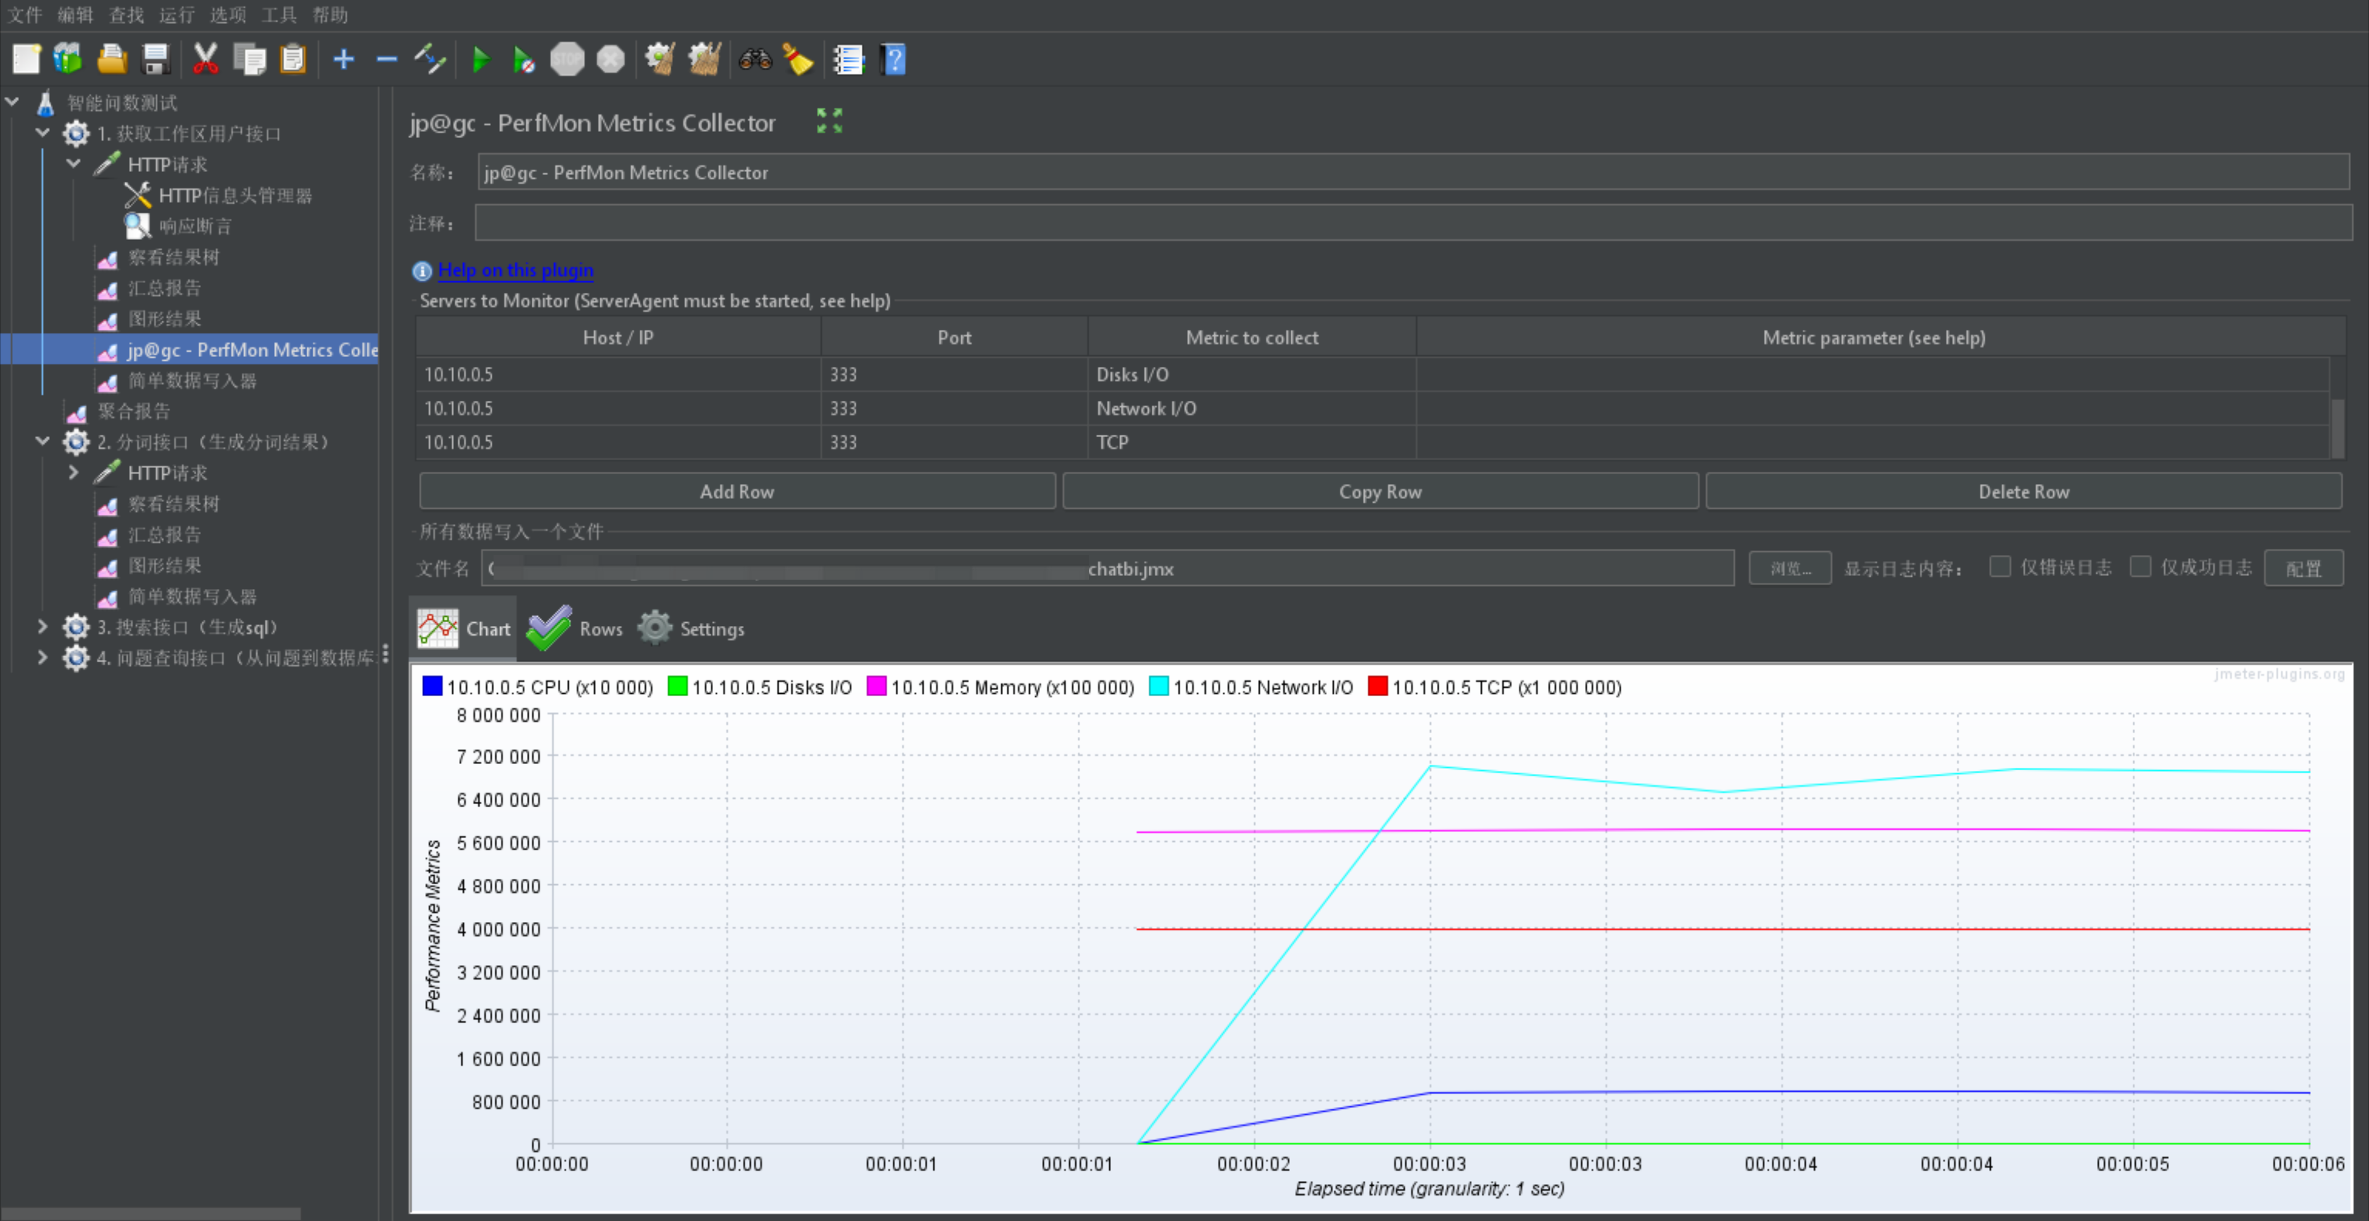This screenshot has width=2369, height=1221.
Task: Click the Toggle enable/disable icon
Action: click(429, 60)
